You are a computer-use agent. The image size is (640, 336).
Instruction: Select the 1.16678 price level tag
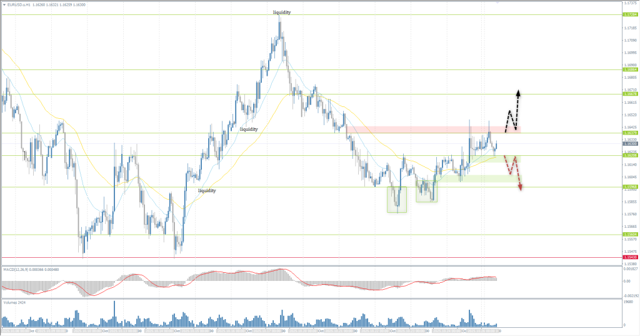click(x=629, y=94)
